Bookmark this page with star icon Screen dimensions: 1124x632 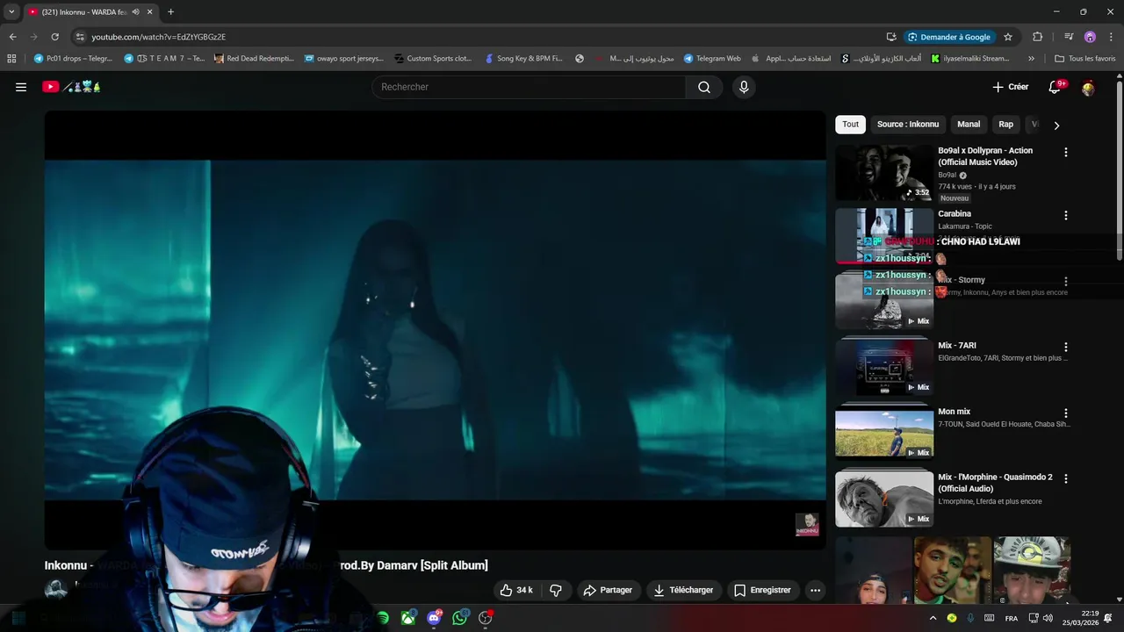(1008, 37)
